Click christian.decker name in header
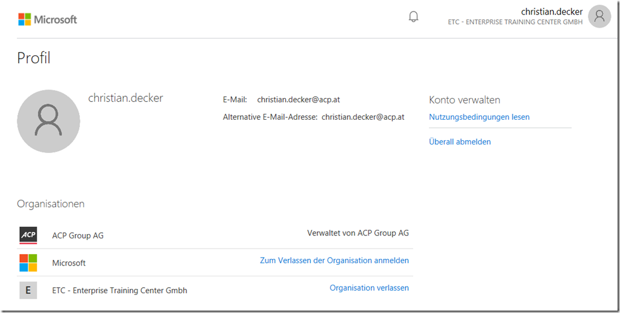620x313 pixels. [x=552, y=12]
